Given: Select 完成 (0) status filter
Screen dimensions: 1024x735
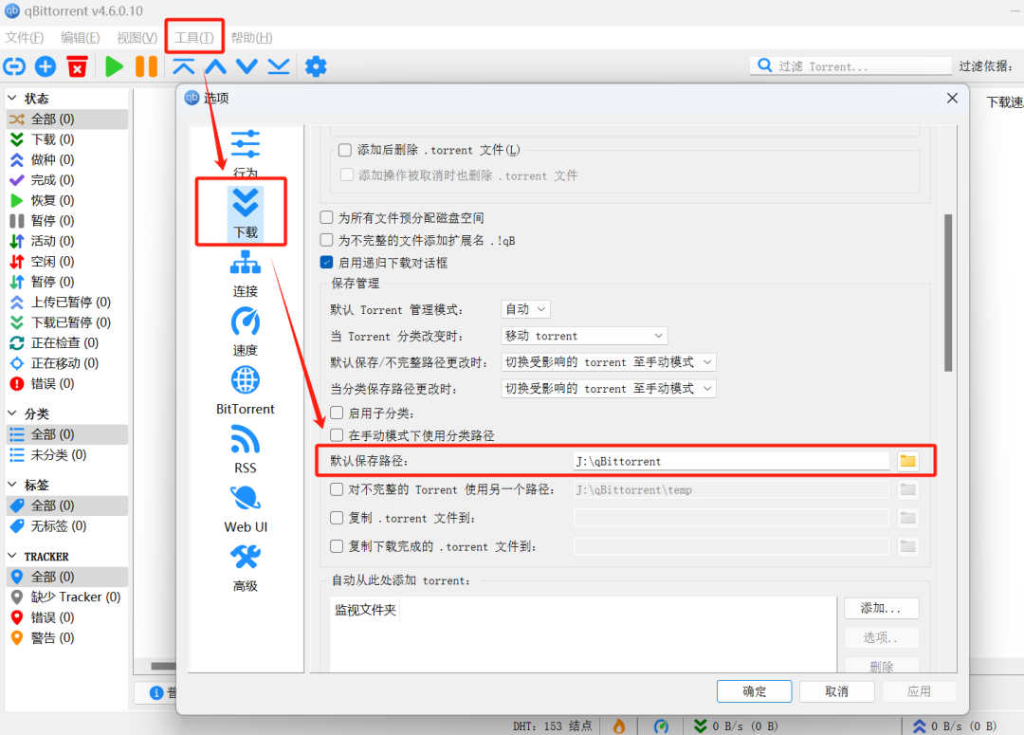Looking at the screenshot, I should coord(67,179).
